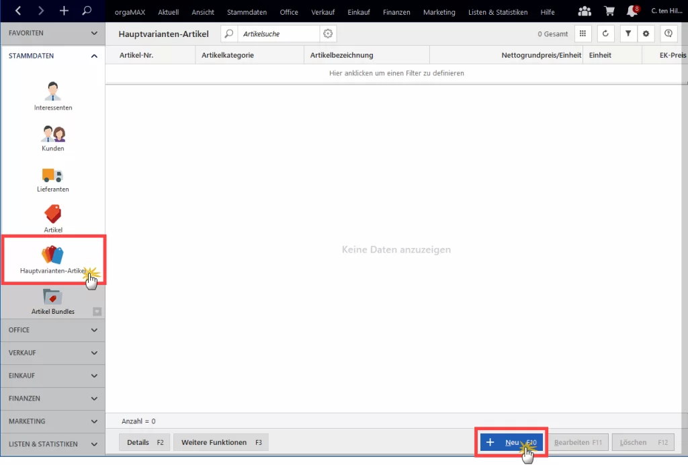Expand the LISTEN & STATISTIKEN section
This screenshot has width=688, height=465.
pyautogui.click(x=52, y=444)
